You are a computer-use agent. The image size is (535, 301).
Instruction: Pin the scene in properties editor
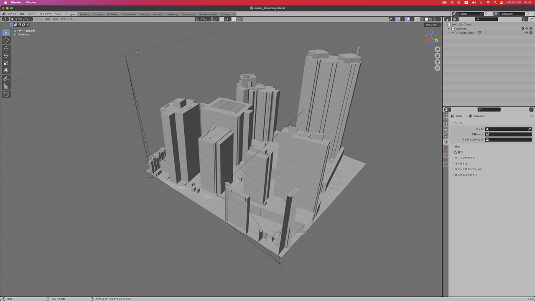(532, 116)
